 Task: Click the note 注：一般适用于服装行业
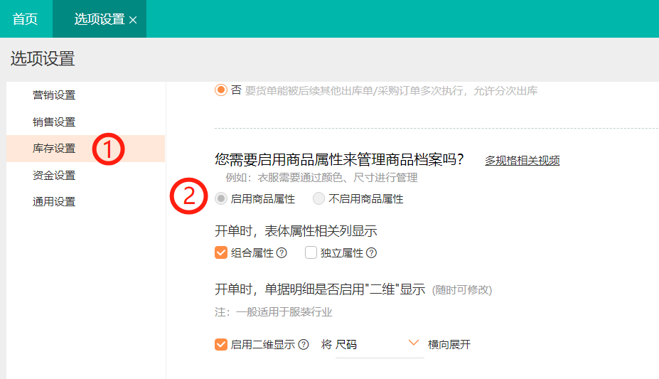pos(274,312)
